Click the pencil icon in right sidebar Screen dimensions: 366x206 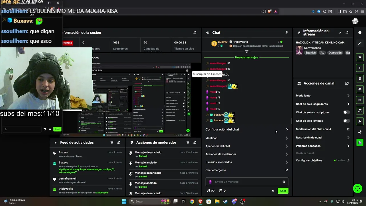(360, 43)
